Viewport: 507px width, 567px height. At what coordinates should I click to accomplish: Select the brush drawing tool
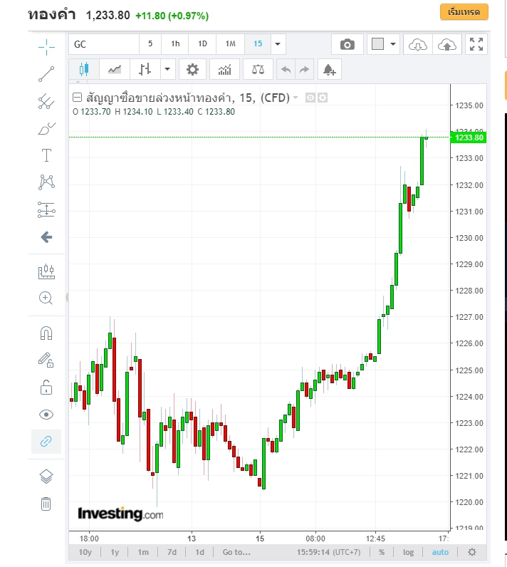click(46, 128)
